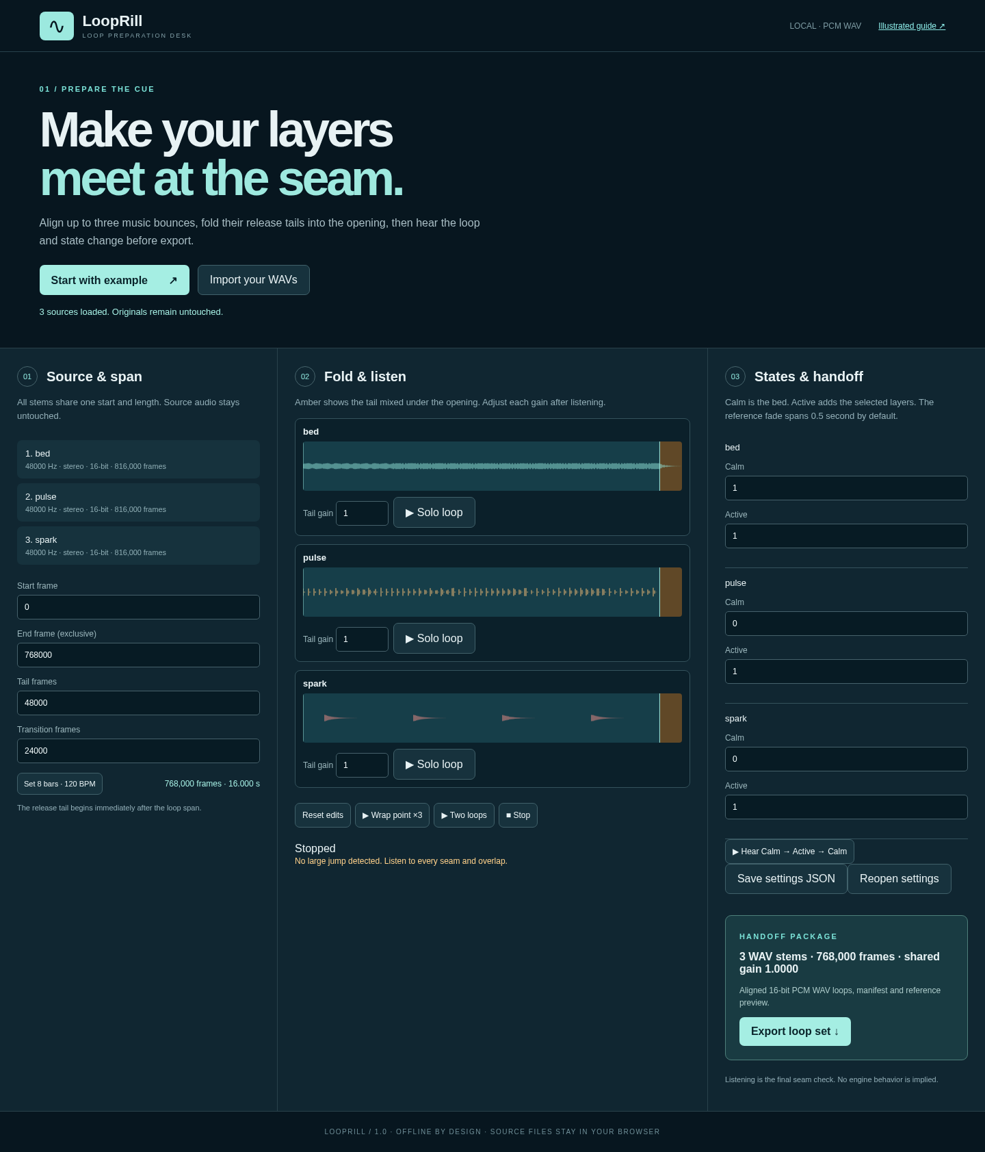The height and width of the screenshot is (1152, 985).
Task: Stop playback with Stop button
Action: [518, 815]
